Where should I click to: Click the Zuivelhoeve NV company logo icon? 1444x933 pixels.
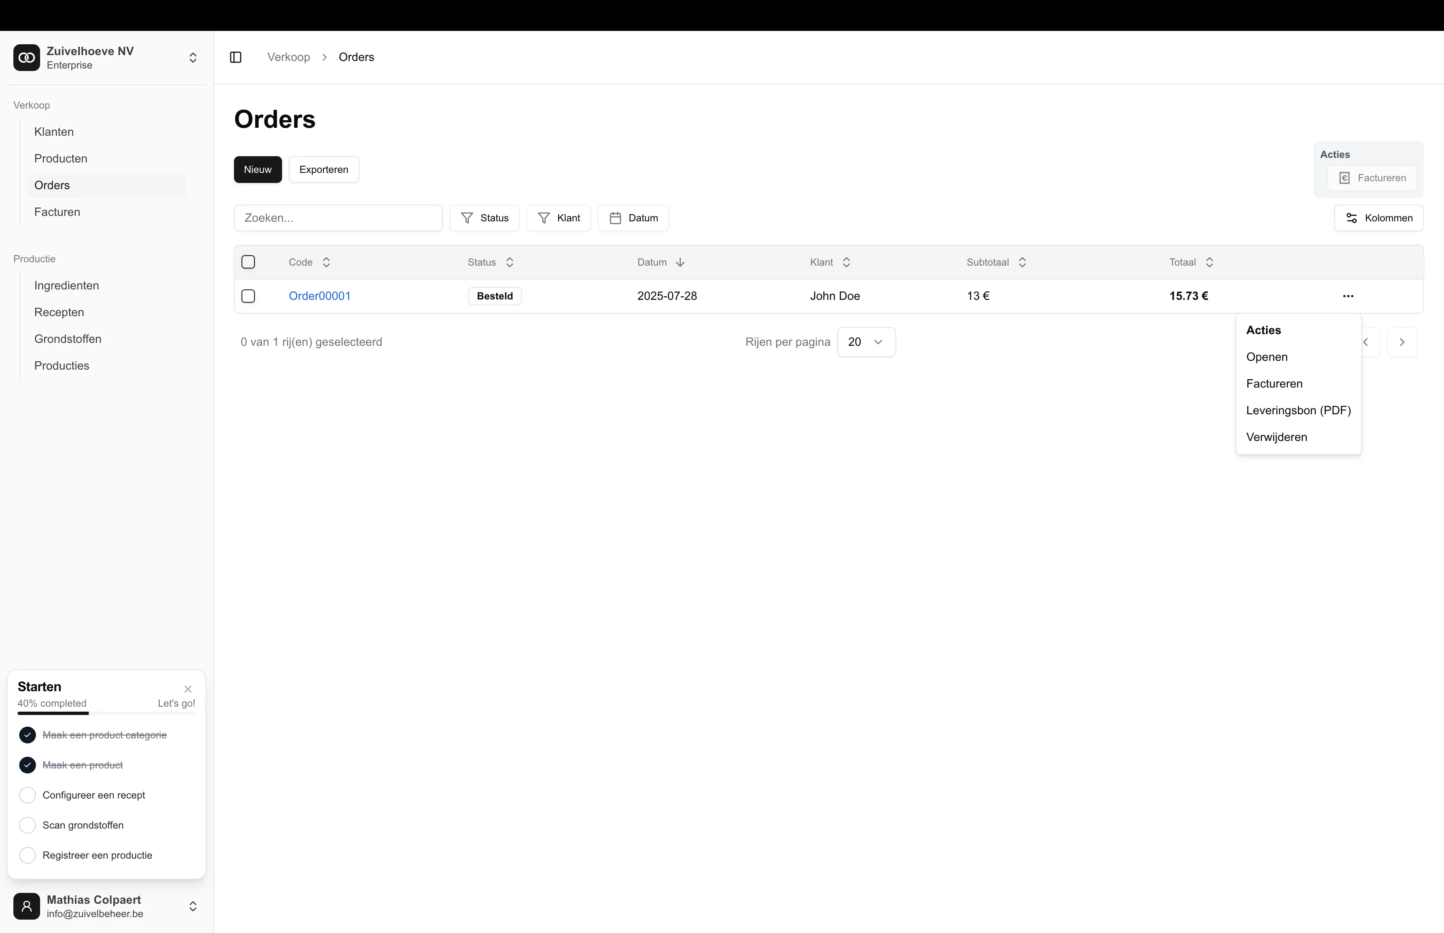[x=27, y=58]
